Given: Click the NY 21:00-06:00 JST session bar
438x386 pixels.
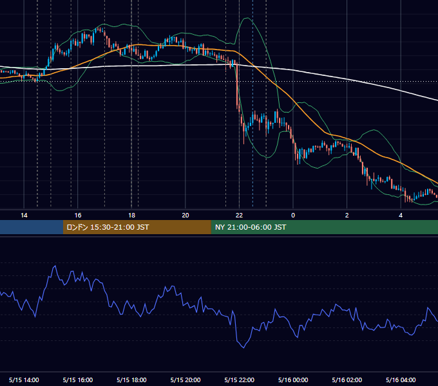Looking at the screenshot, I should pyautogui.click(x=324, y=227).
